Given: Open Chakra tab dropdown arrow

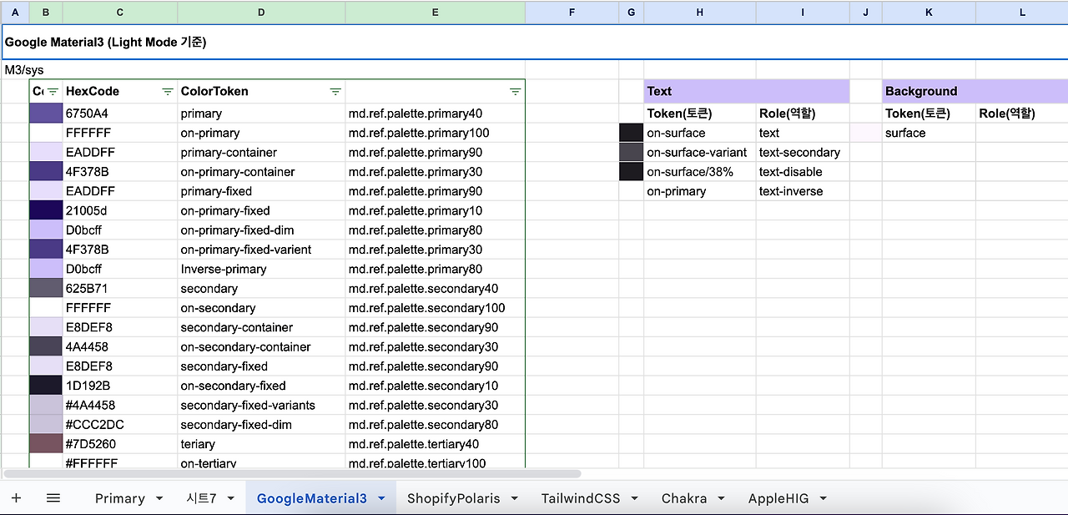Looking at the screenshot, I should 722,498.
